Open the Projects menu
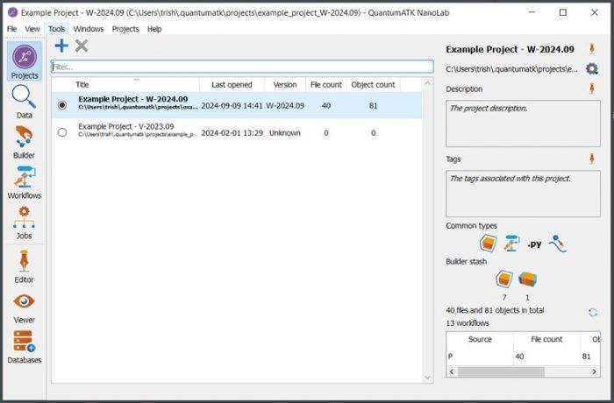This screenshot has height=403, width=614. click(125, 29)
